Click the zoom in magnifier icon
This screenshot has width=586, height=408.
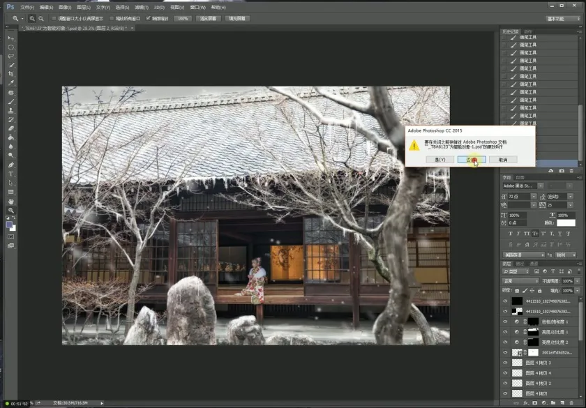tap(31, 19)
